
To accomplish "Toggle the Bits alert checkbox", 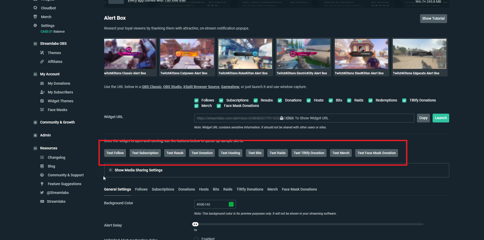I will 331,100.
